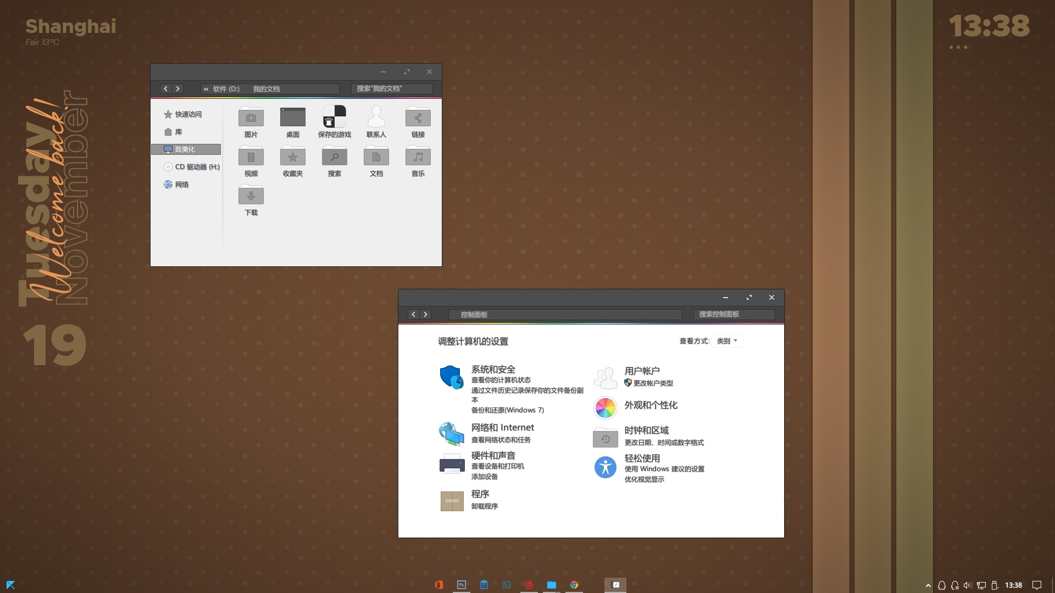Focus the 搜索"我的文档" search field
Image resolution: width=1055 pixels, height=593 pixels.
392,88
